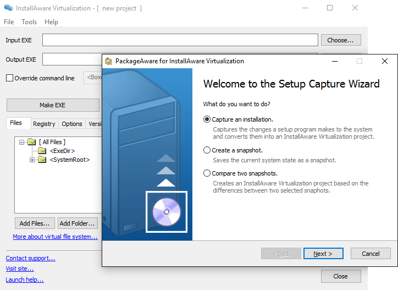Enable the Override command line checkbox
The width and height of the screenshot is (398, 290).
pyautogui.click(x=9, y=78)
